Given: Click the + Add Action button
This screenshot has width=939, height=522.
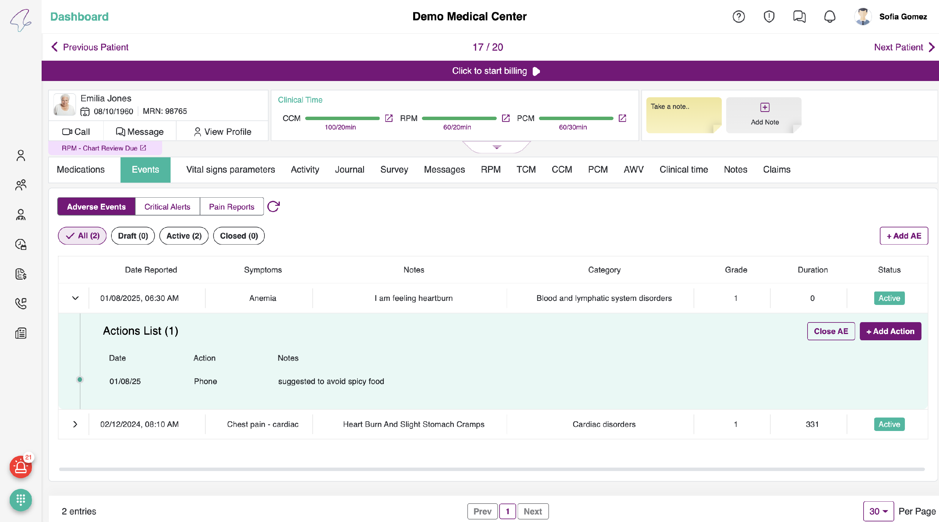Looking at the screenshot, I should click(890, 331).
